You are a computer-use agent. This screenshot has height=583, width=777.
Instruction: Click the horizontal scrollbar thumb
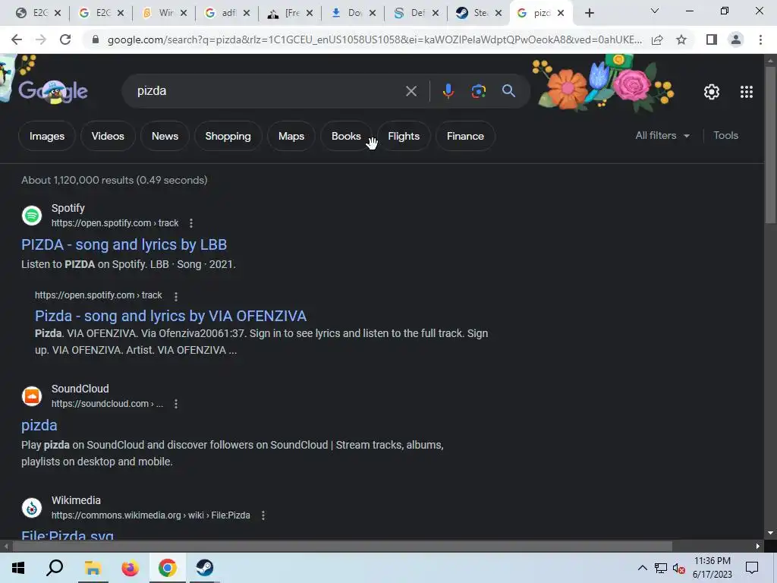pyautogui.click(x=342, y=547)
